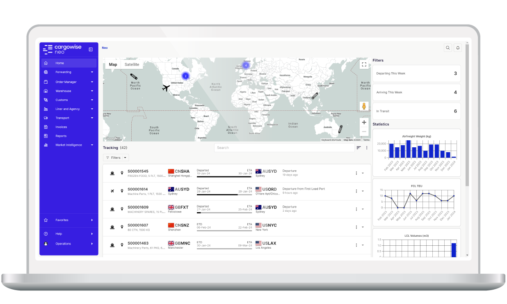Open more actions for shipment S00001463
Image resolution: width=507 pixels, height=304 pixels.
356,245
